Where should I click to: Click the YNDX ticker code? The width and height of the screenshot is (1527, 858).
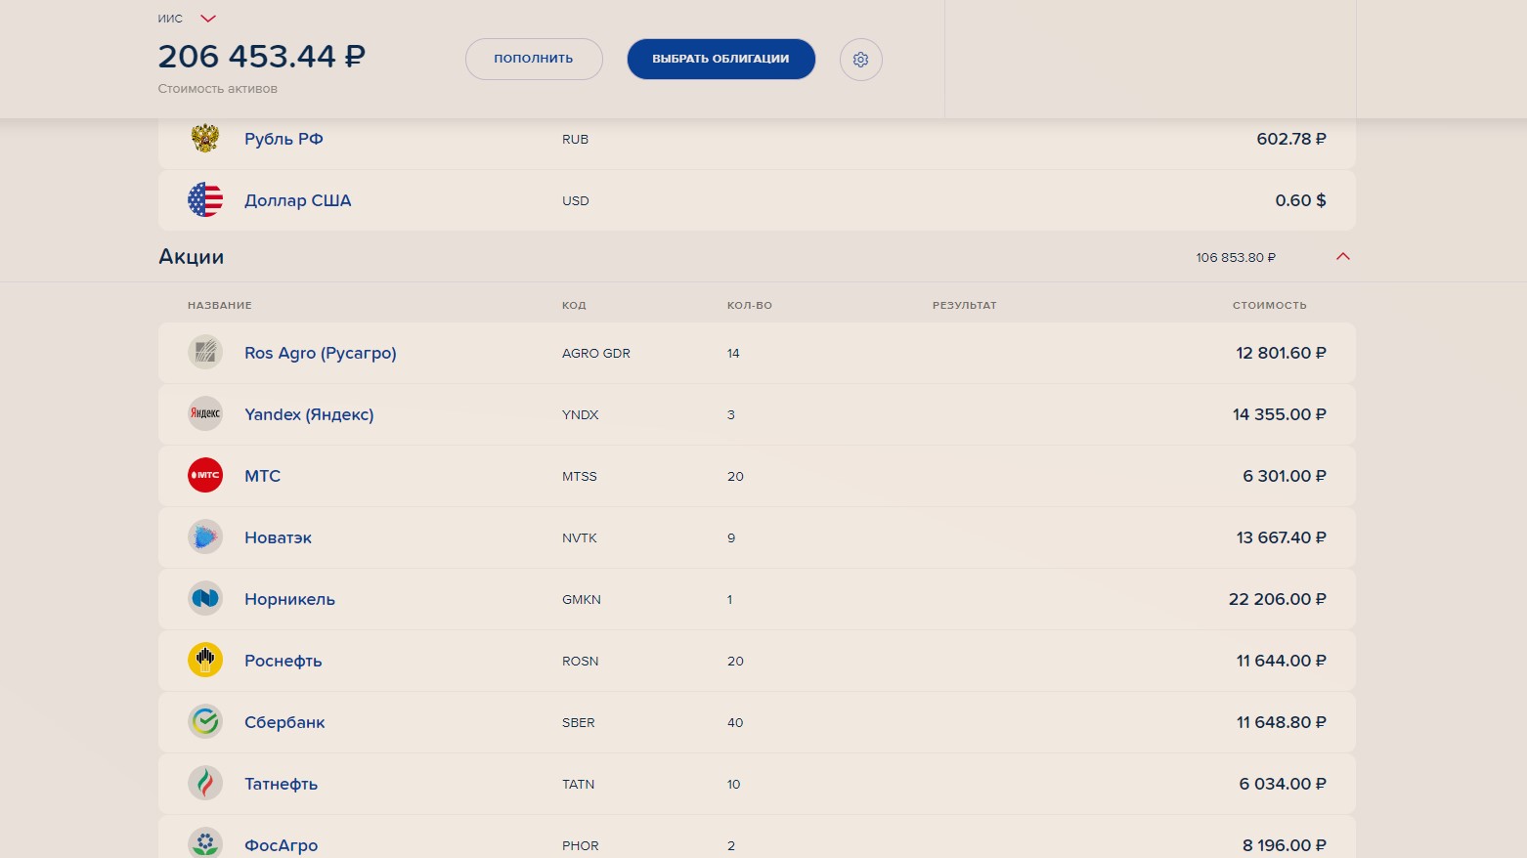pyautogui.click(x=580, y=414)
